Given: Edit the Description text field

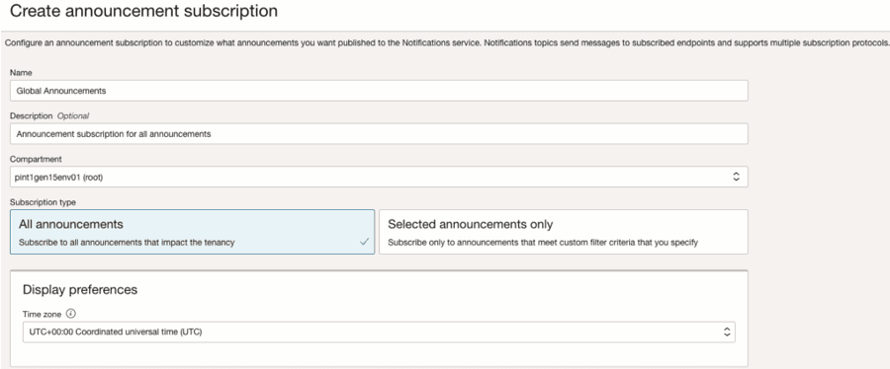Looking at the screenshot, I should coord(379,134).
